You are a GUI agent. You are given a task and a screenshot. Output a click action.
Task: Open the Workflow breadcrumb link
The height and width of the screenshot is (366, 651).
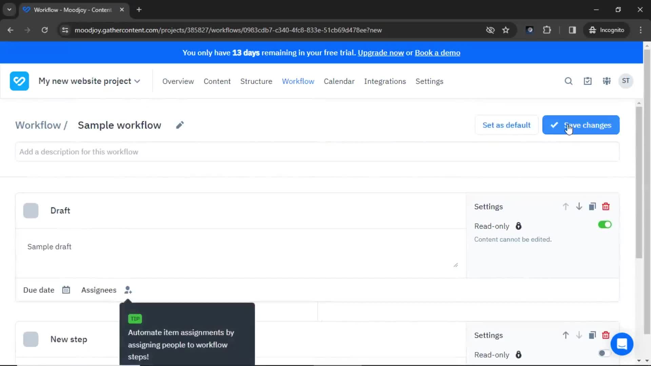38,125
